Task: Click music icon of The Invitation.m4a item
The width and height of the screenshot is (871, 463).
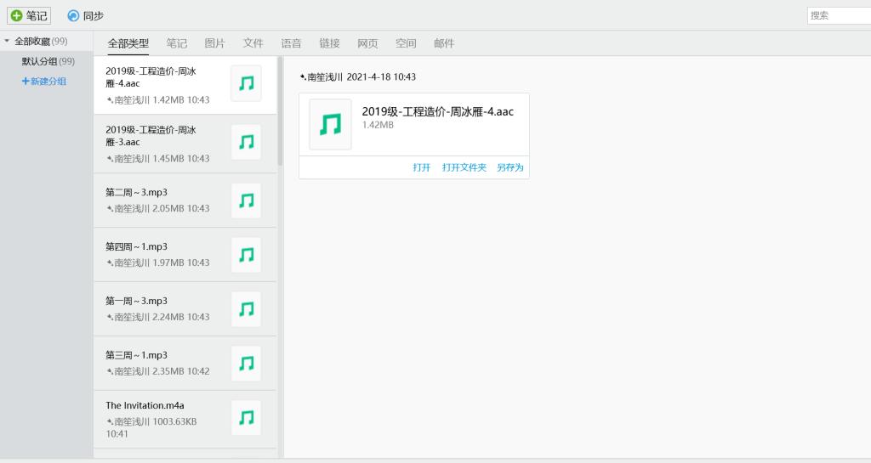Action: 246,417
